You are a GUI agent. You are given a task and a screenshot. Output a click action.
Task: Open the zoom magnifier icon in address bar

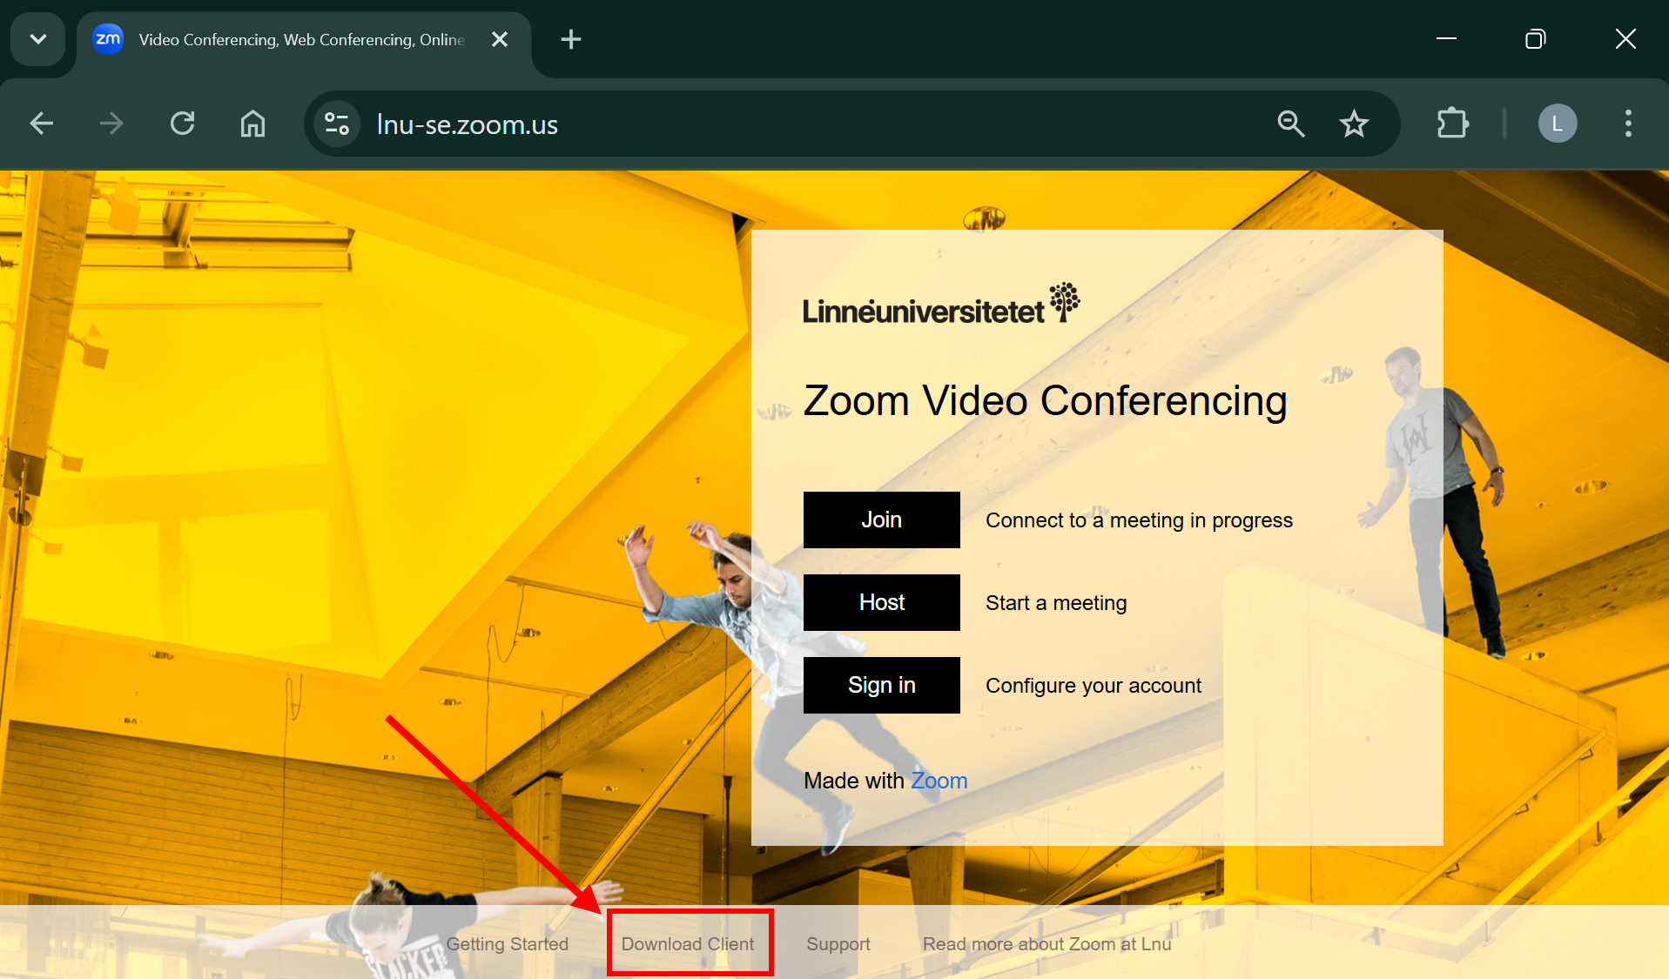click(x=1290, y=124)
